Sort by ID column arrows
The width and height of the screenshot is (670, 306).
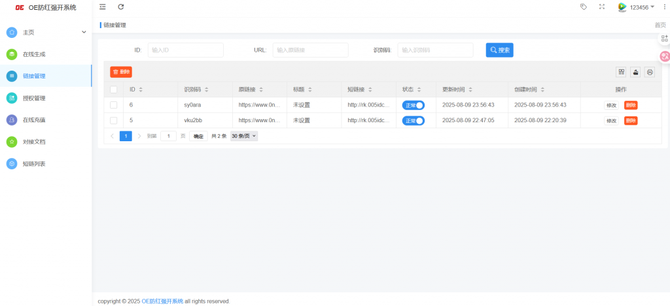(x=141, y=90)
